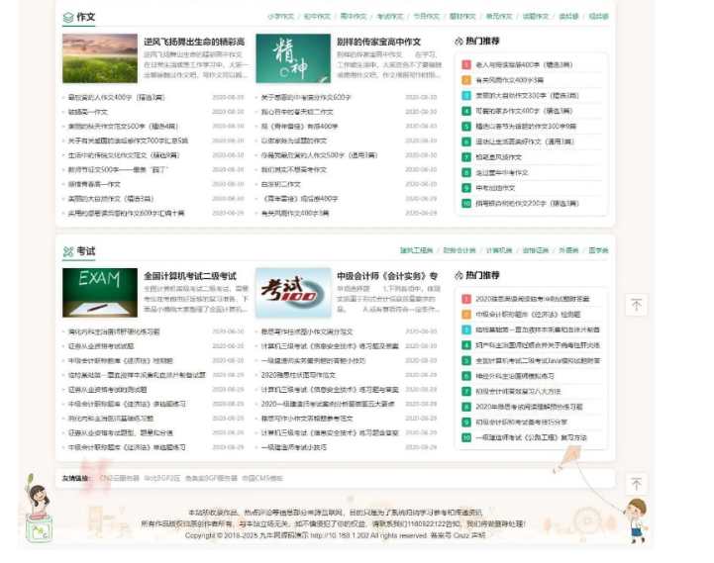The height and width of the screenshot is (563, 714).
Task: Open the sunset meadow article thumbnail
Action: point(99,58)
